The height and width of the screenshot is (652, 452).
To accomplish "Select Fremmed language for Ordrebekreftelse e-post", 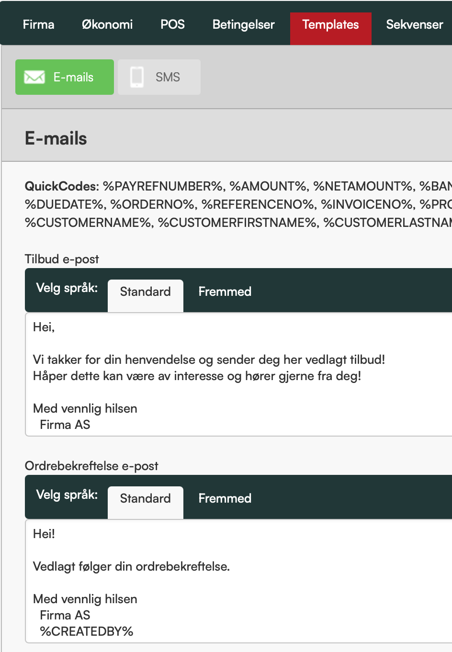I will [225, 498].
